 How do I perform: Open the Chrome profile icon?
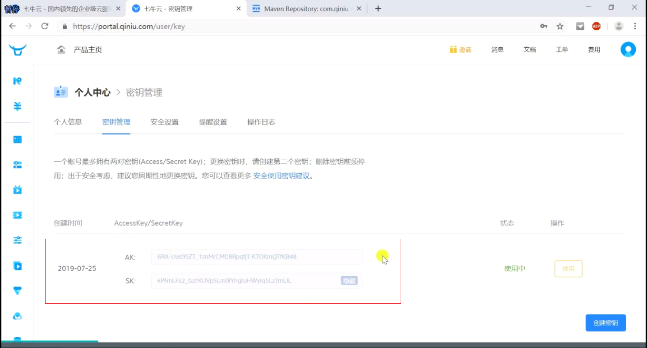619,26
